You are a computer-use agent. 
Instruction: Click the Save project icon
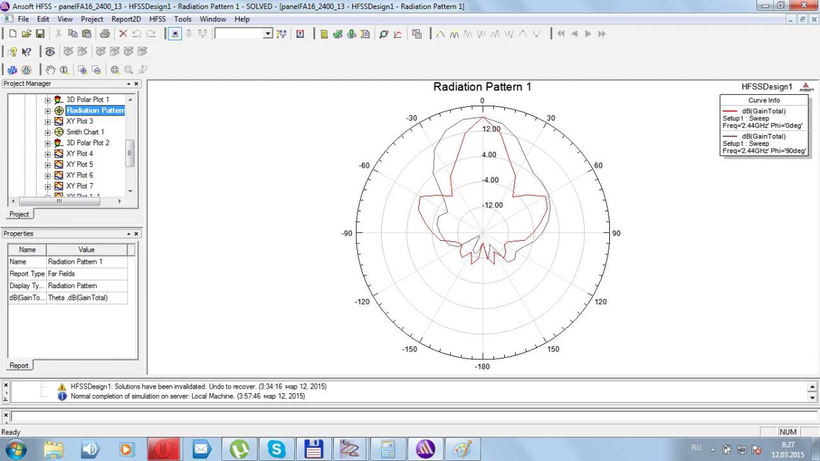pyautogui.click(x=40, y=34)
